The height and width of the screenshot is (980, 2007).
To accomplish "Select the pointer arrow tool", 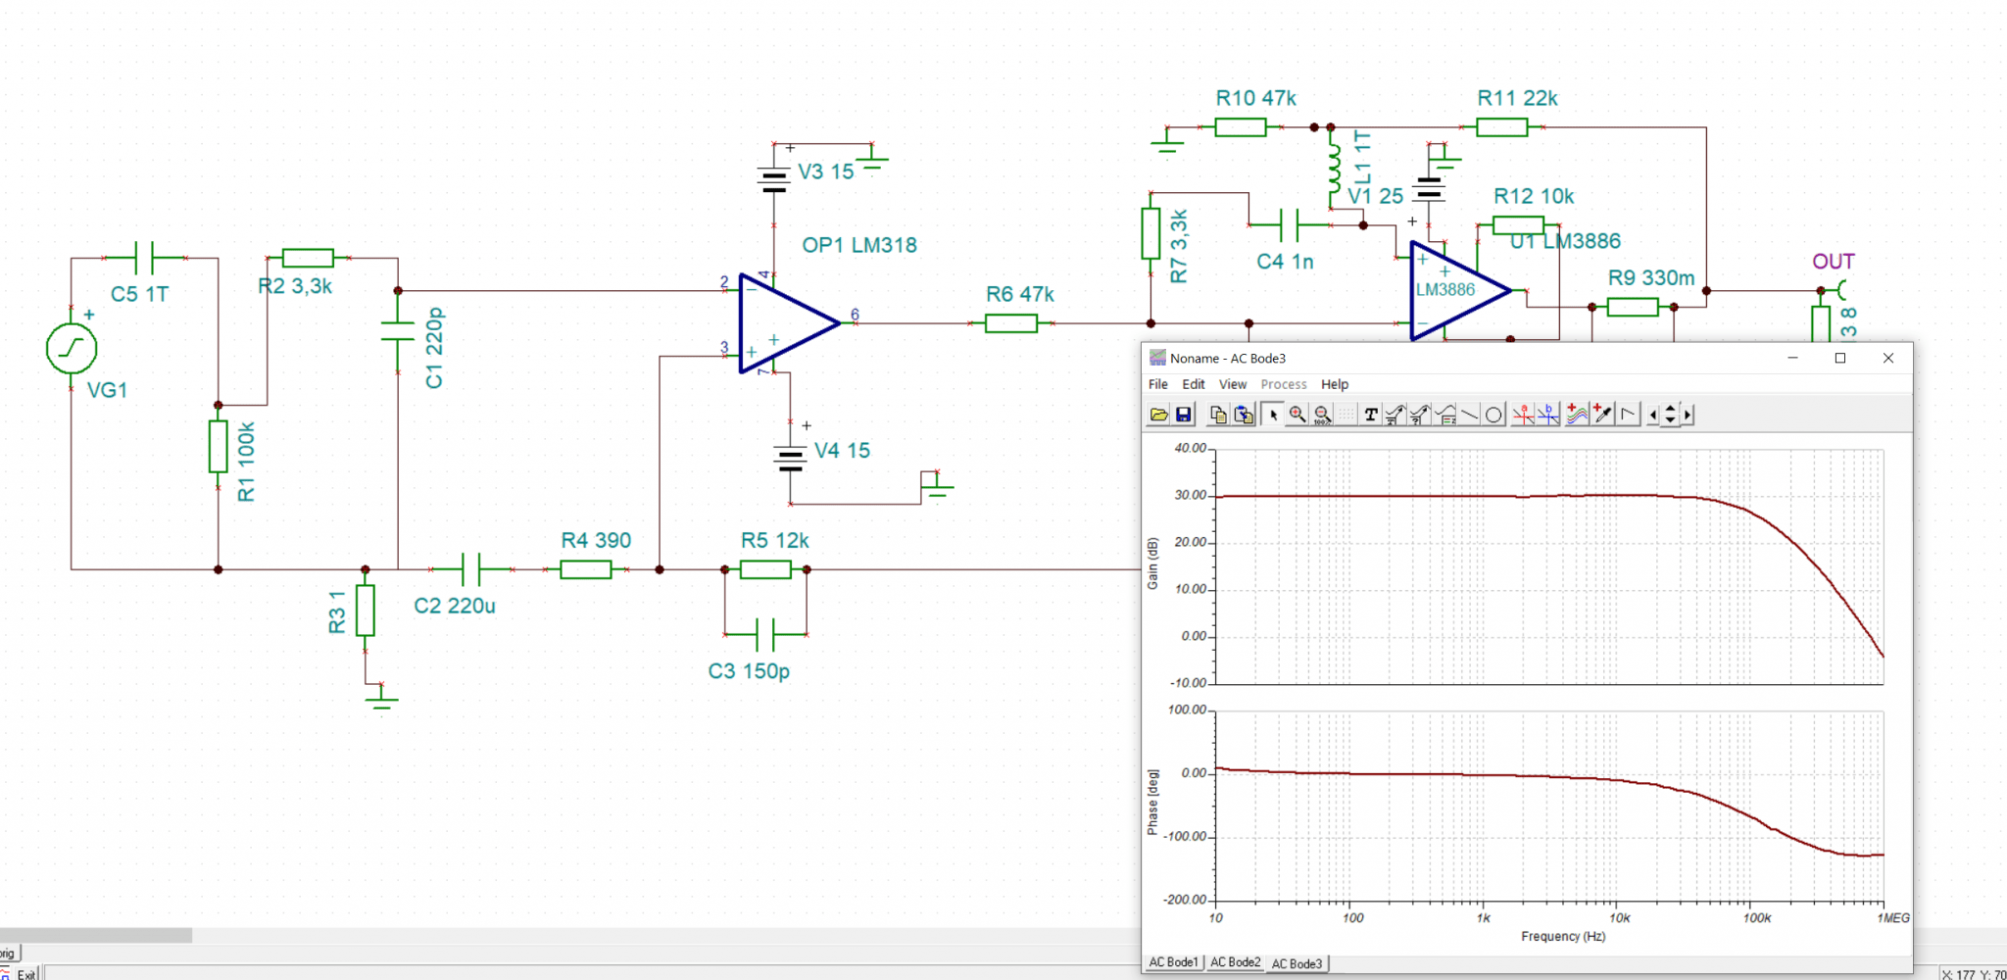I will pyautogui.click(x=1273, y=415).
